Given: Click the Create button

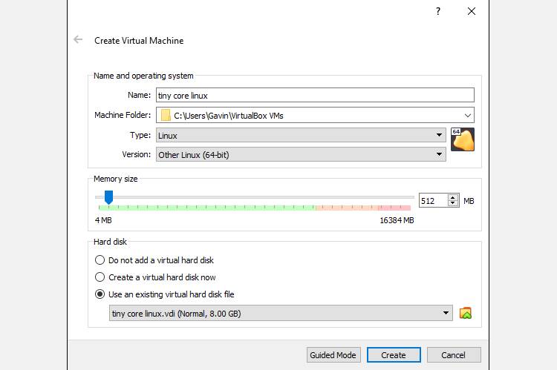Looking at the screenshot, I should pos(394,354).
